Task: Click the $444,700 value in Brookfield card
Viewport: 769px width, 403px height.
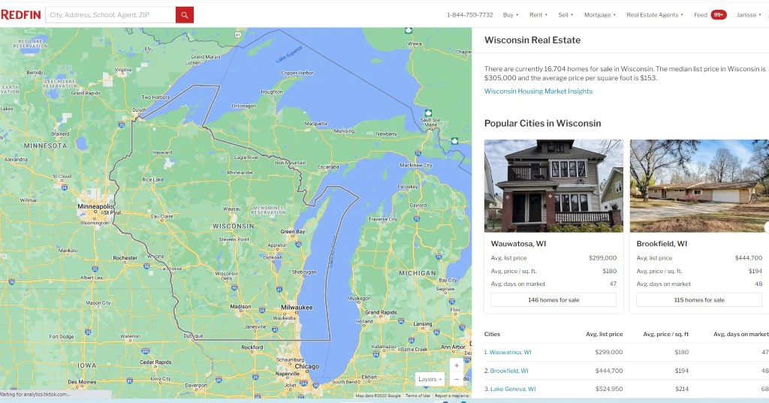Action: coord(749,258)
